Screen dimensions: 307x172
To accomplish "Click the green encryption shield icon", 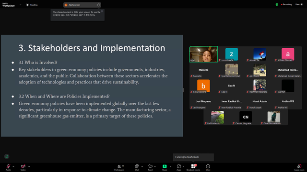I will [x=277, y=4].
